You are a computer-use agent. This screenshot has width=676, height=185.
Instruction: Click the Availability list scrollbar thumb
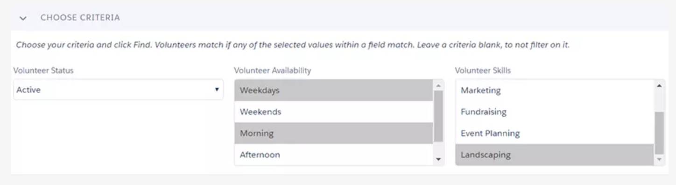[x=438, y=116]
